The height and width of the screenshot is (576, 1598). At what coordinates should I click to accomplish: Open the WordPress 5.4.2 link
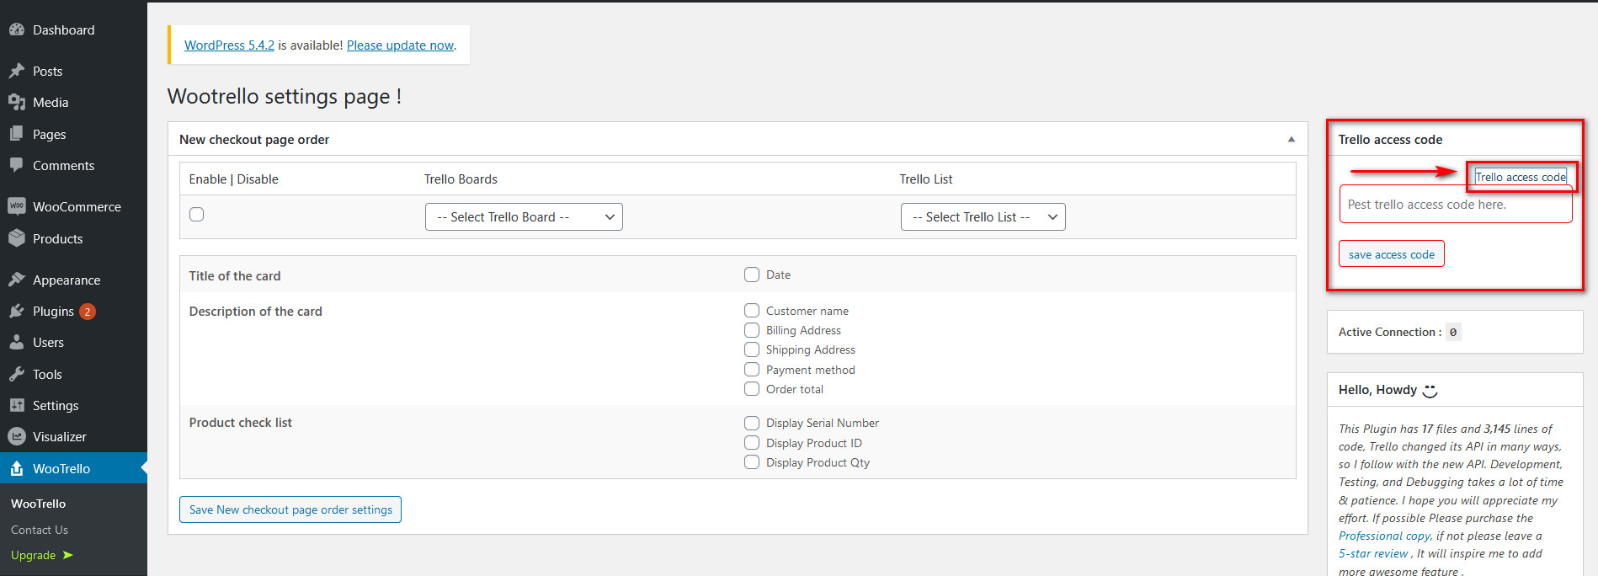tap(229, 45)
